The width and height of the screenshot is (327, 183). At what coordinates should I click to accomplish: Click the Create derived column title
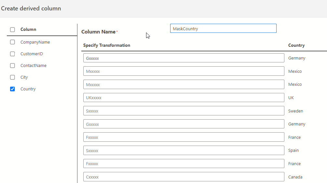[31, 8]
